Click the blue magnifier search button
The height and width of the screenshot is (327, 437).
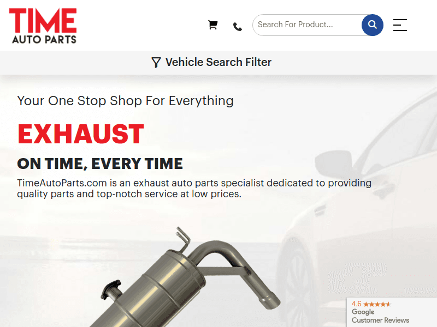tap(373, 25)
